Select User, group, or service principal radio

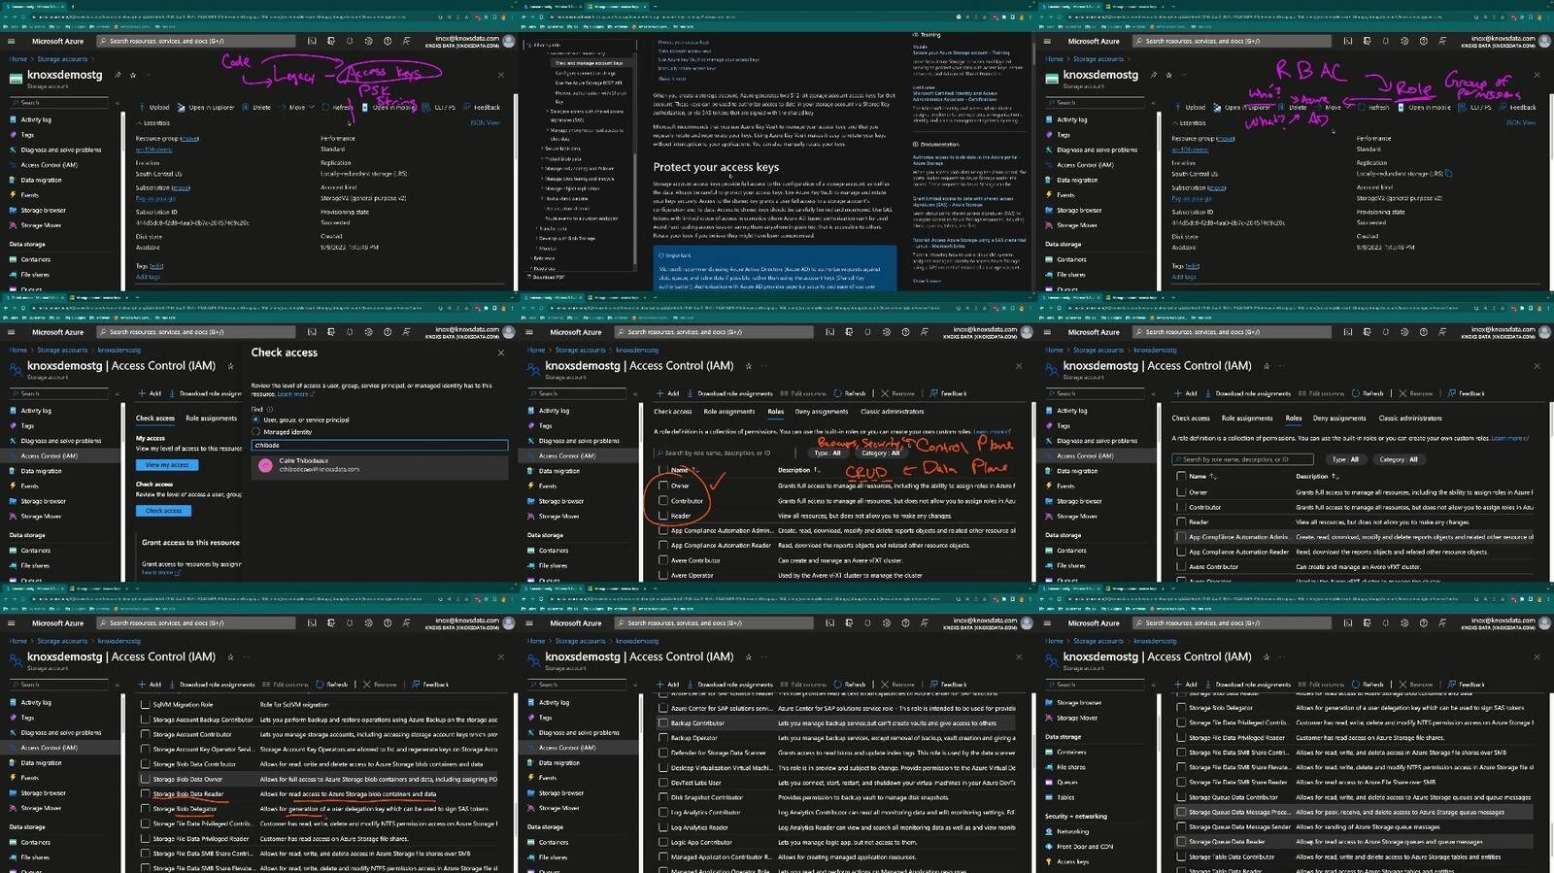(256, 420)
